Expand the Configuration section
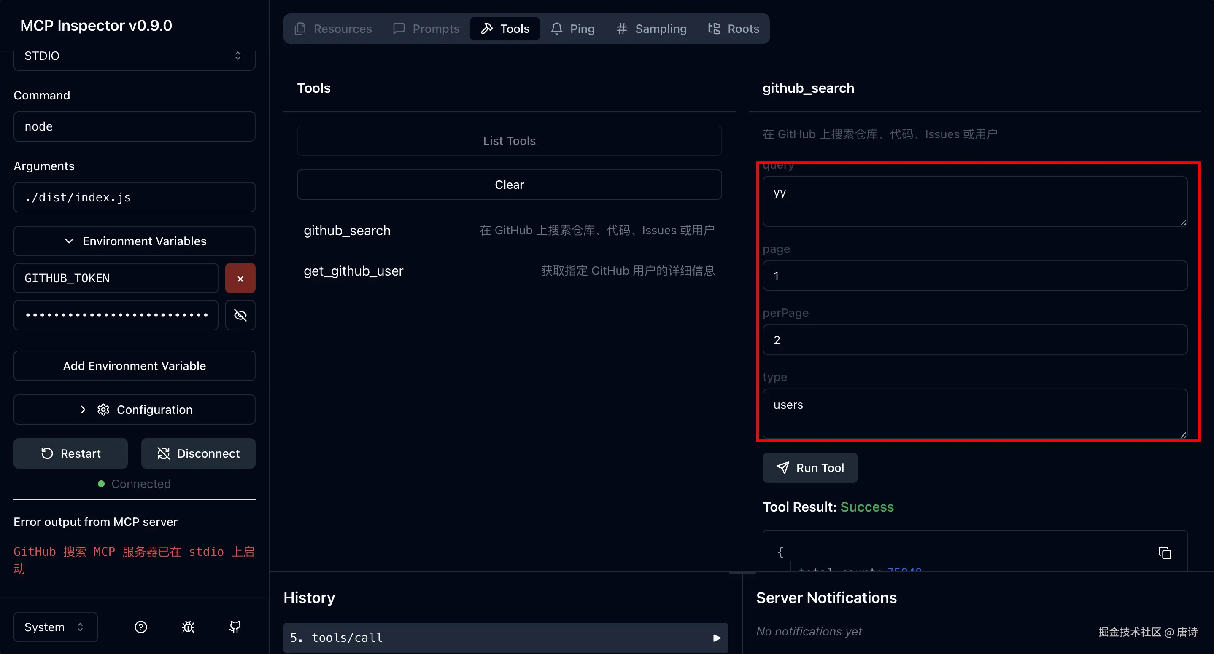 pos(134,410)
